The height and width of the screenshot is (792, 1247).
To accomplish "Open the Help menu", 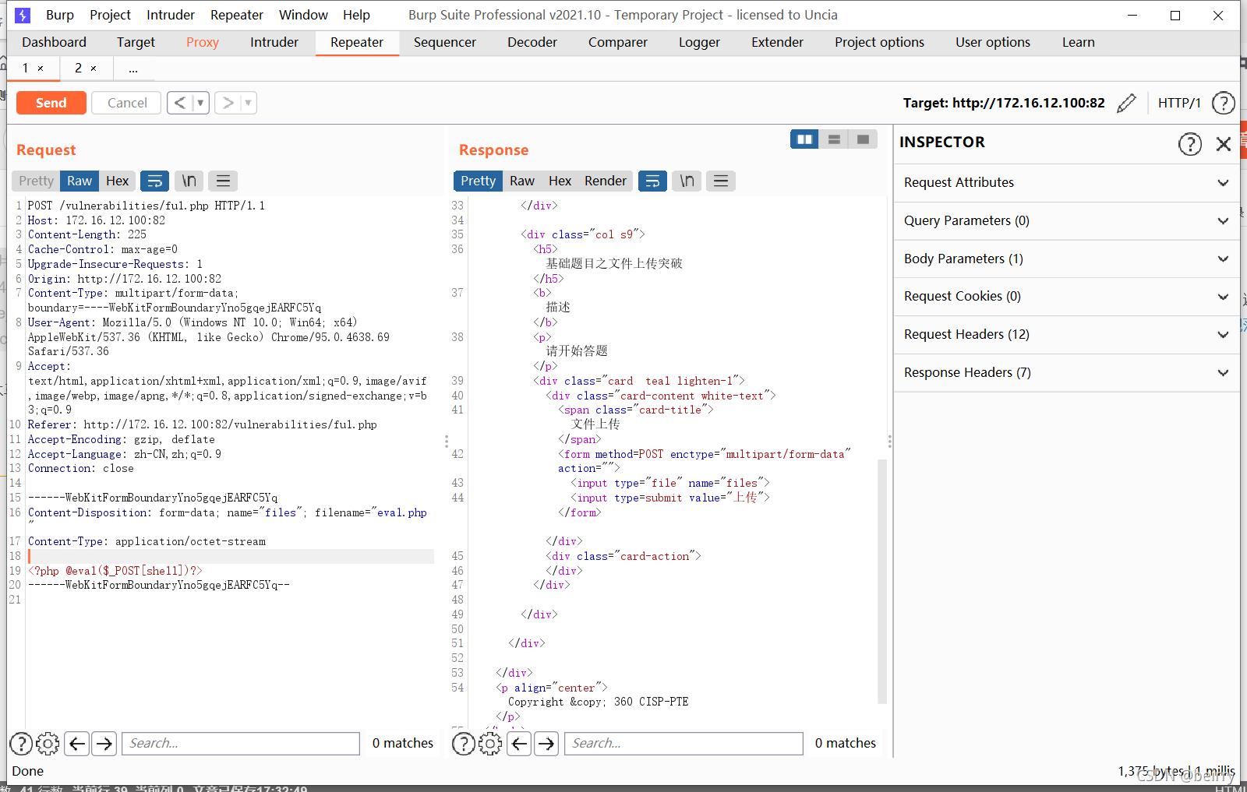I will pyautogui.click(x=356, y=15).
